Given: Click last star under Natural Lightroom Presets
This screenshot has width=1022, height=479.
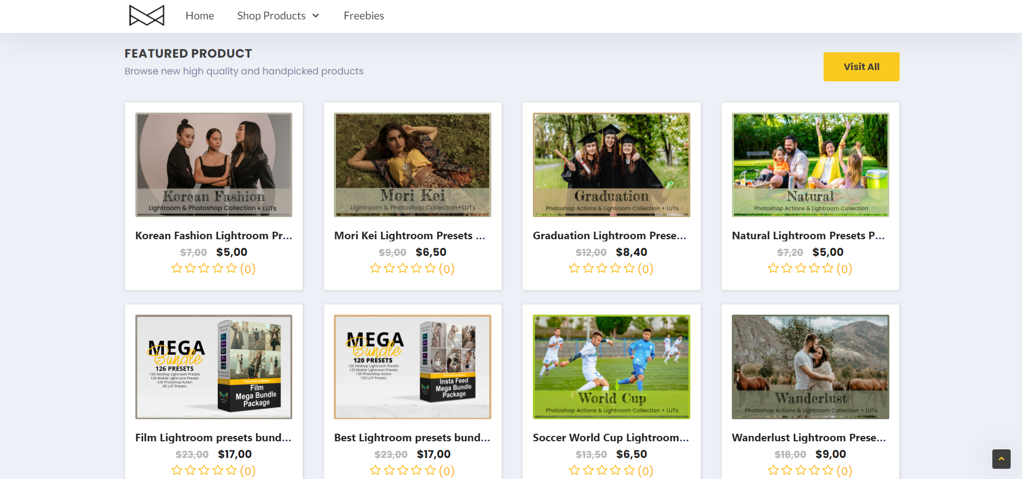Looking at the screenshot, I should tap(828, 268).
